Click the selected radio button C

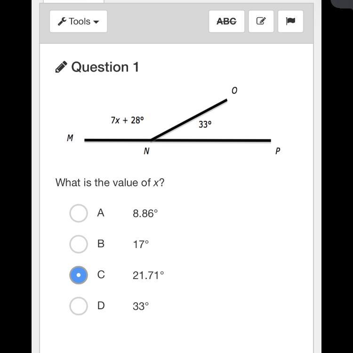(79, 275)
